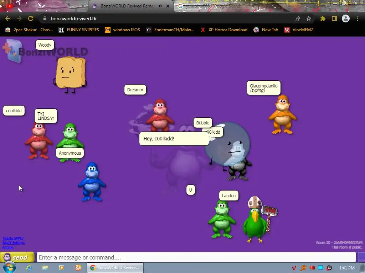Click the red V tray icon

(294, 268)
